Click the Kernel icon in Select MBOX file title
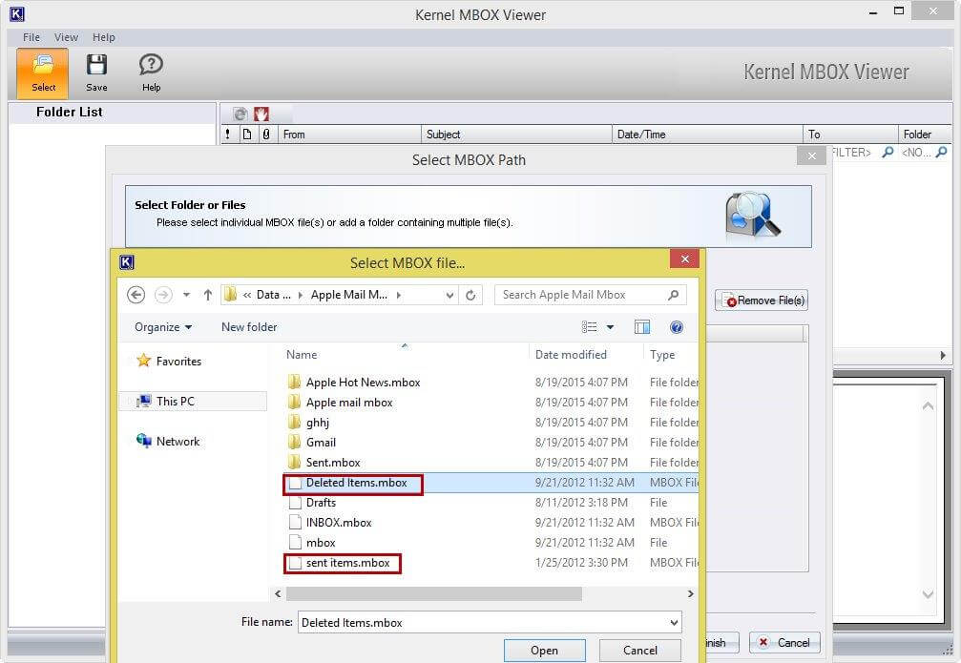This screenshot has height=663, width=961. (126, 262)
